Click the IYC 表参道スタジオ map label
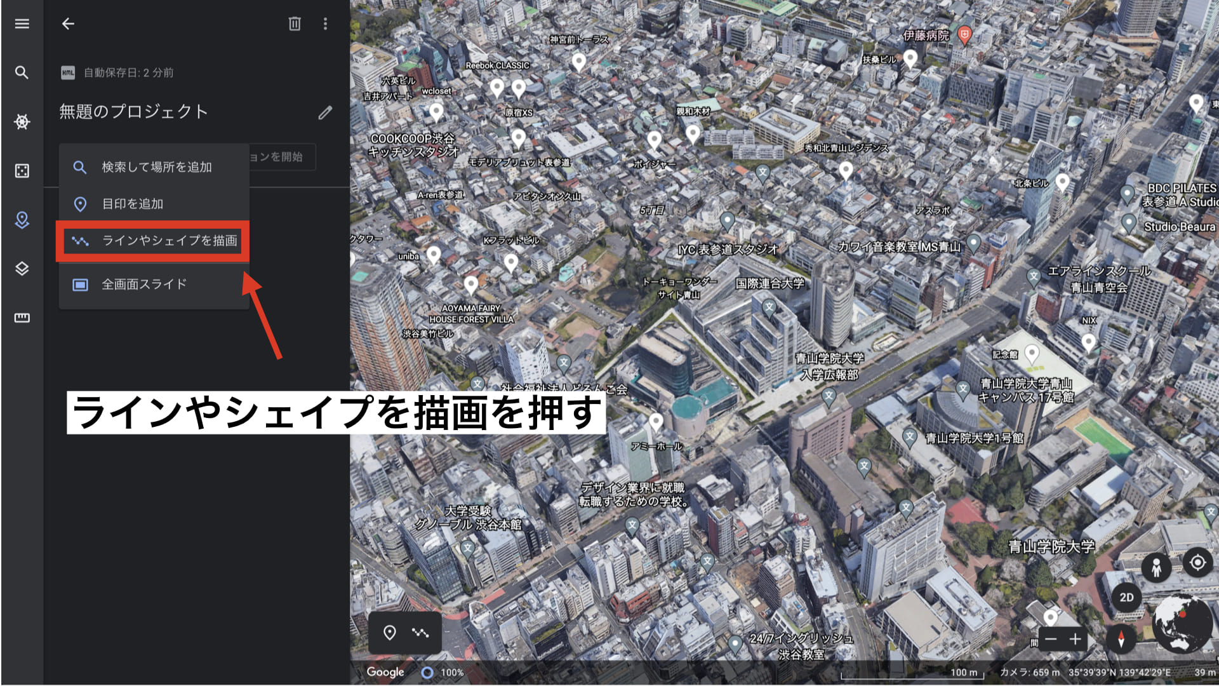The image size is (1219, 686). pos(728,250)
